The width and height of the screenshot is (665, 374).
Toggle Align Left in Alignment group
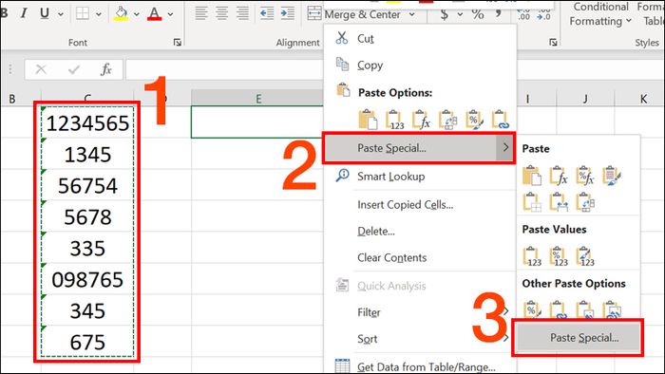pyautogui.click(x=201, y=13)
